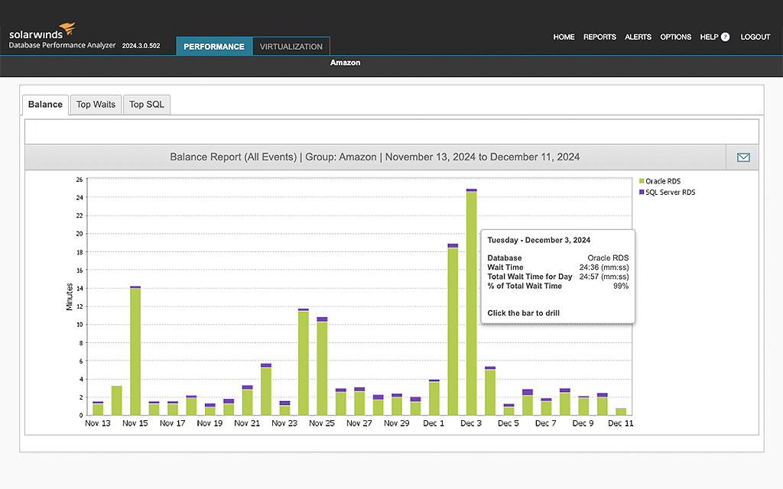Click the Balance Report header bar
Screen dimensions: 783x489
375,157
